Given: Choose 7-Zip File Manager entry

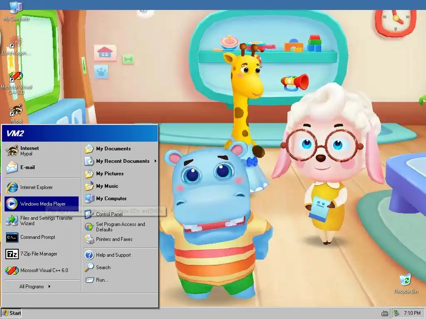Looking at the screenshot, I should coord(42,254).
